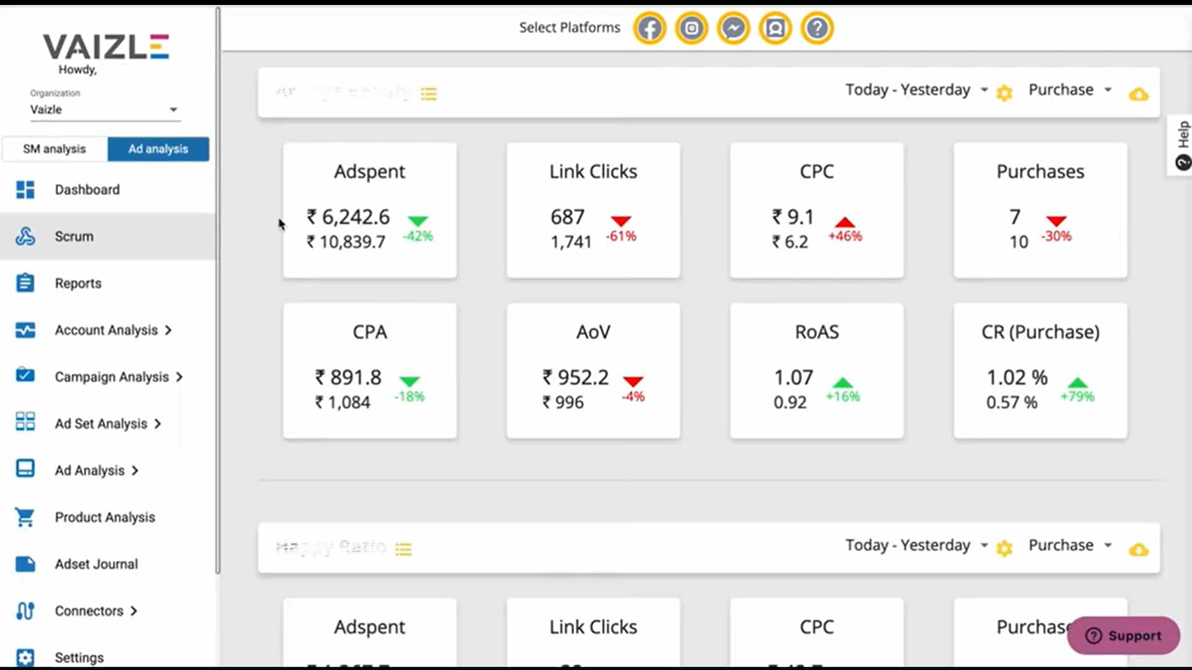
Task: Open the help icon beside platform selectors
Action: point(817,28)
